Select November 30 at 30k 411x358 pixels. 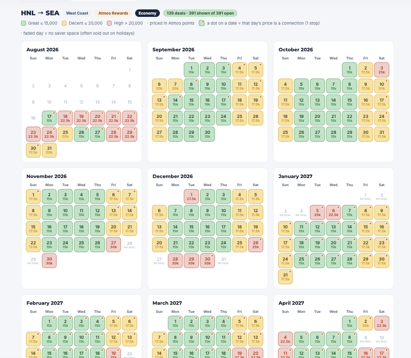(x=49, y=261)
